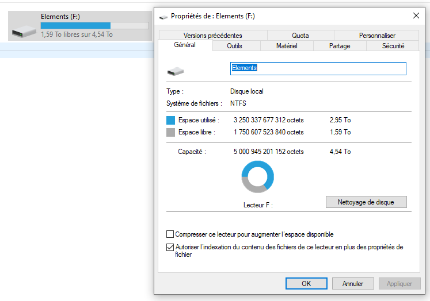The width and height of the screenshot is (430, 301).
Task: Switch to the Personnaliser tab
Action: [x=377, y=36]
